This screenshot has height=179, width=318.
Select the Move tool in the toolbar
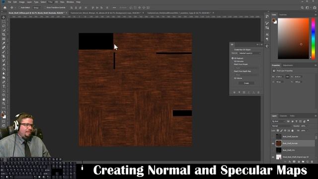tap(3, 17)
